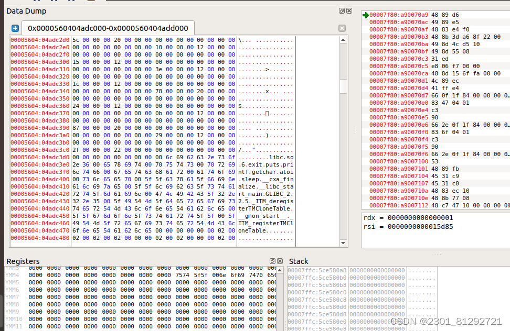The width and height of the screenshot is (510, 331).
Task: Select stack address 00007ffc:5ce580c8
Action: coord(317,300)
